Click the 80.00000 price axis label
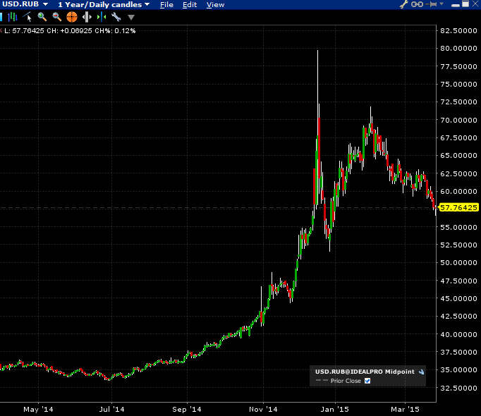Image resolution: width=481 pixels, height=416 pixels. [x=458, y=48]
